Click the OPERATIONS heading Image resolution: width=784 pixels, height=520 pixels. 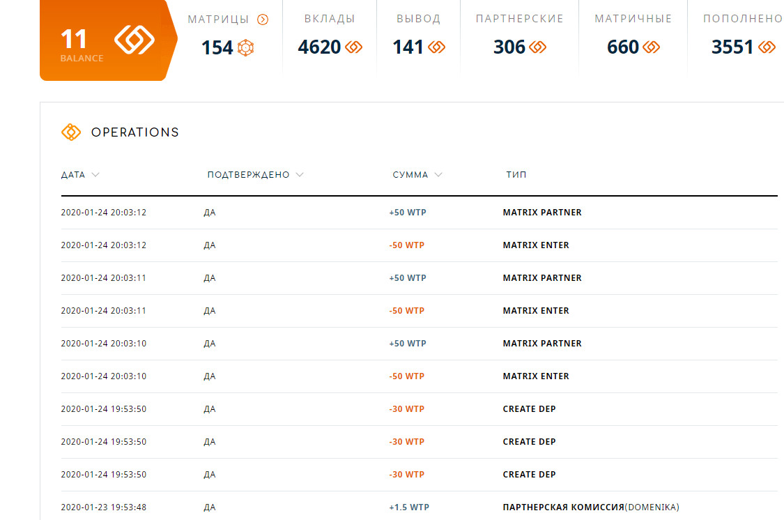point(135,132)
